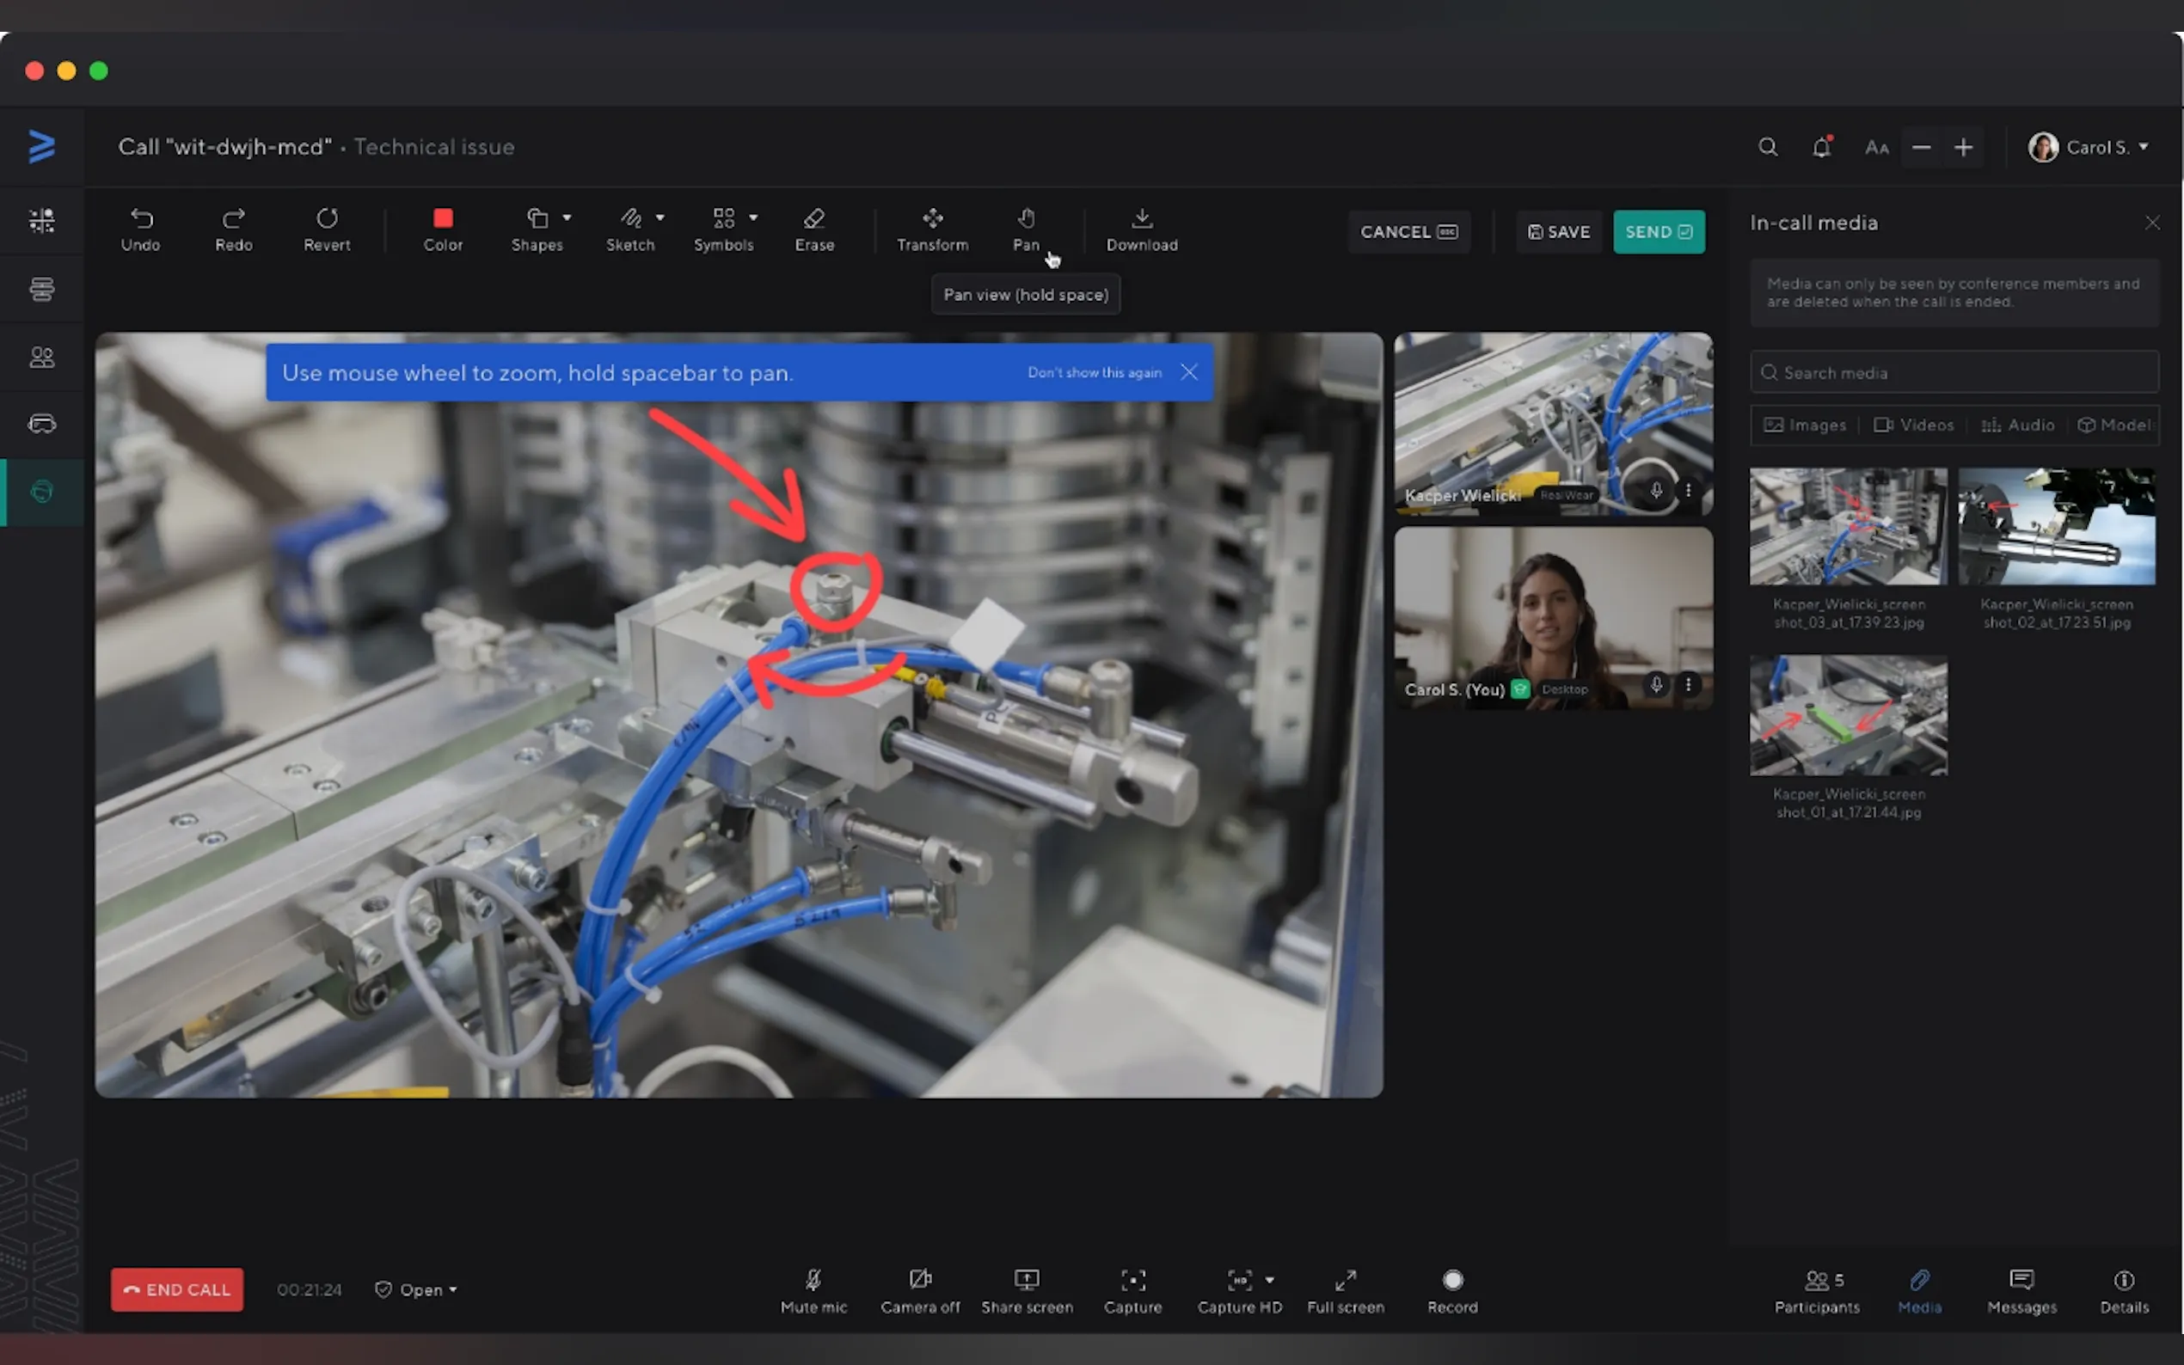Click the Revert changes icon

[327, 219]
